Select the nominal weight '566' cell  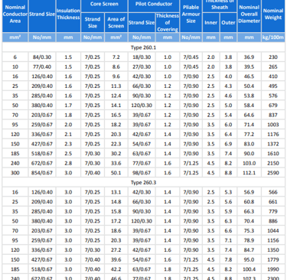(273, 192)
